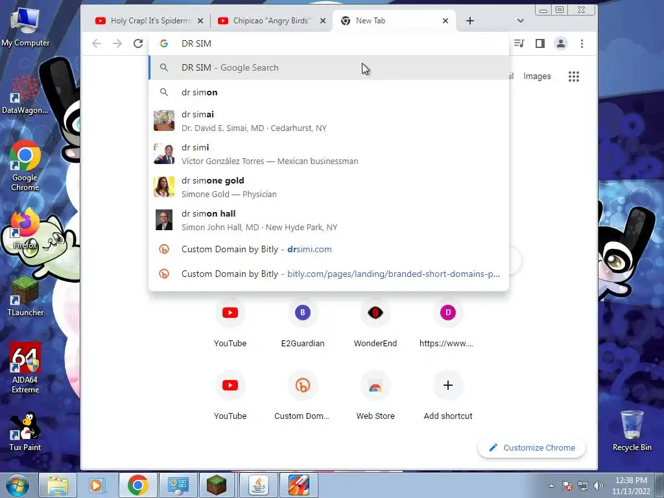Image resolution: width=664 pixels, height=498 pixels.
Task: Open media player taskbar icon
Action: click(x=97, y=485)
